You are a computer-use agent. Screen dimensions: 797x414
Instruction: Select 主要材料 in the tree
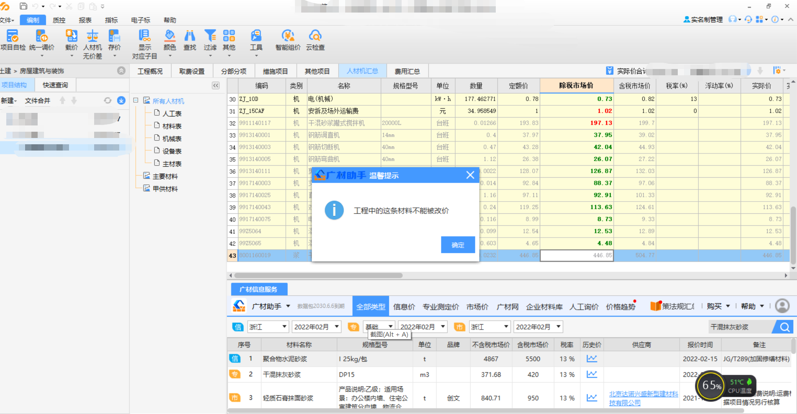coord(165,176)
